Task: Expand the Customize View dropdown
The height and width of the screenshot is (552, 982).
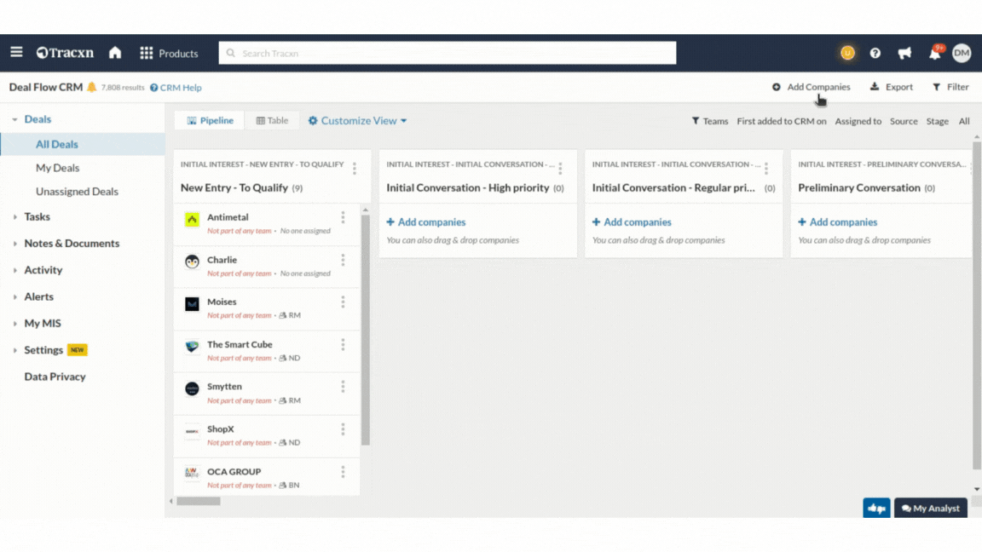Action: pos(357,121)
